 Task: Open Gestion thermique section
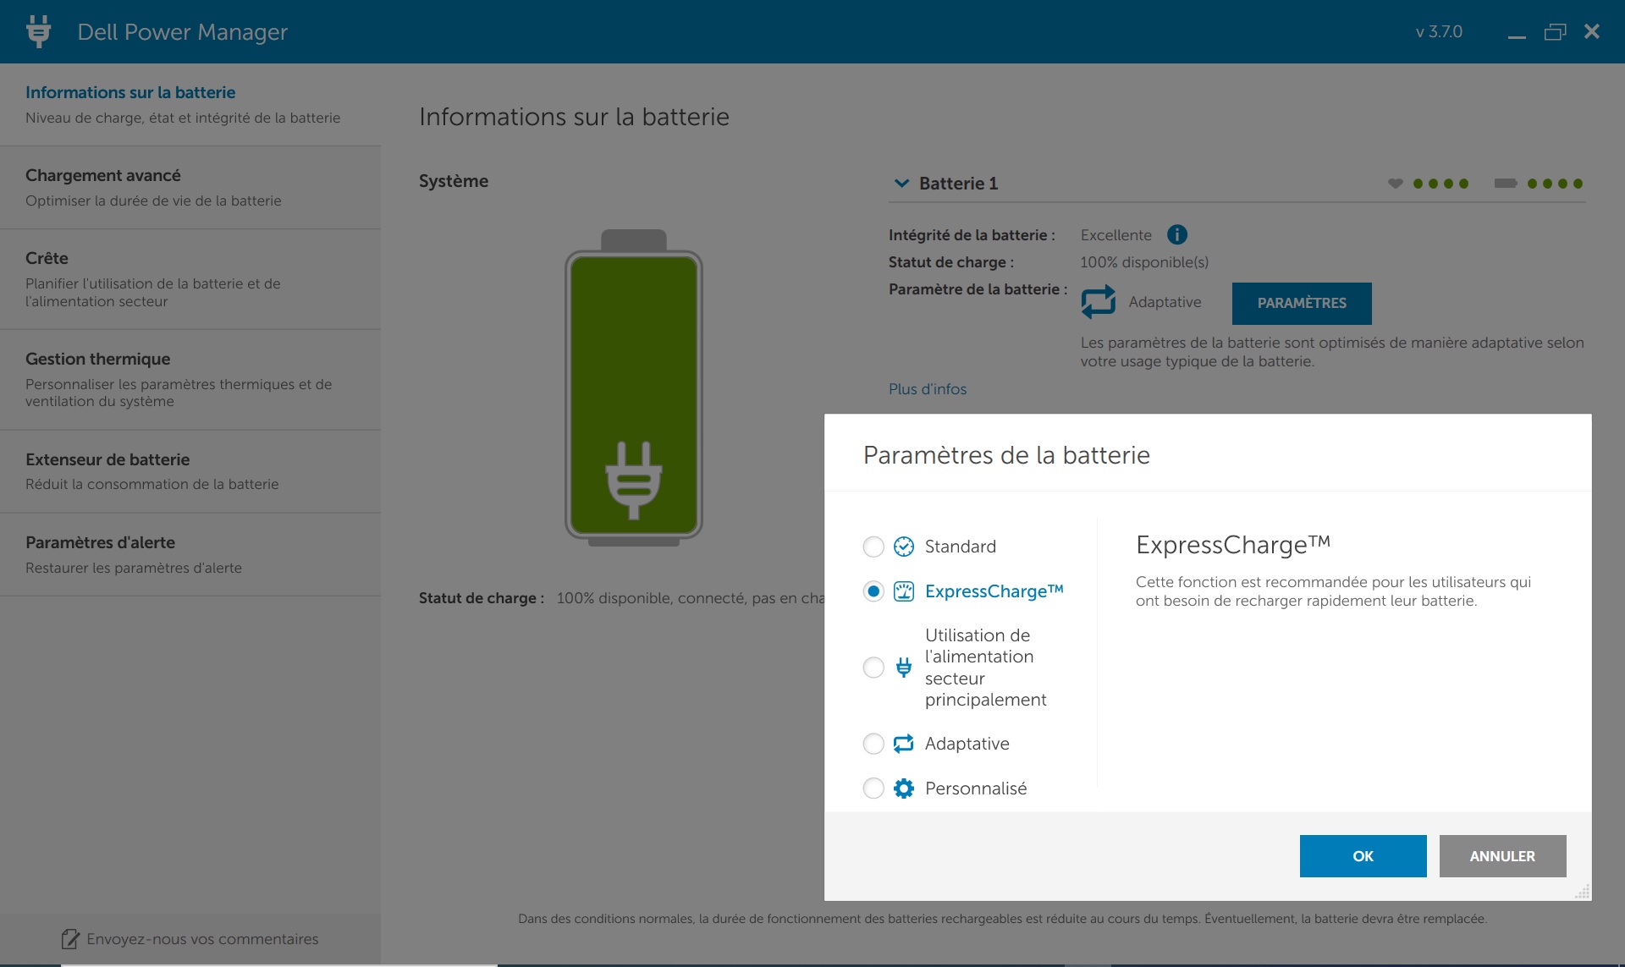(x=190, y=380)
